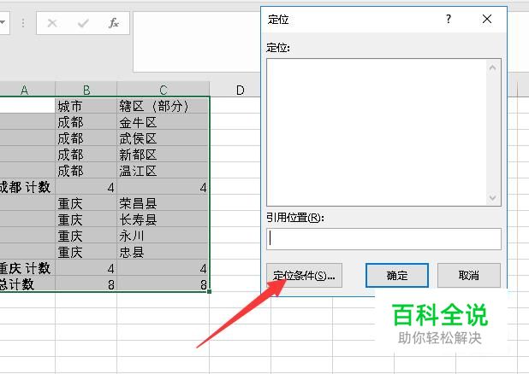Open help with the ? button in 定位 dialog
The height and width of the screenshot is (374, 529).
tap(449, 19)
